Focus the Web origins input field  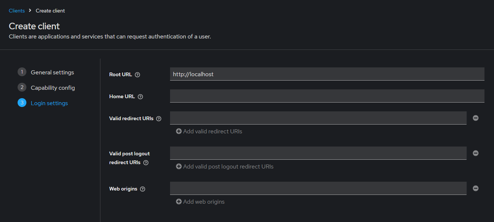[x=318, y=188]
